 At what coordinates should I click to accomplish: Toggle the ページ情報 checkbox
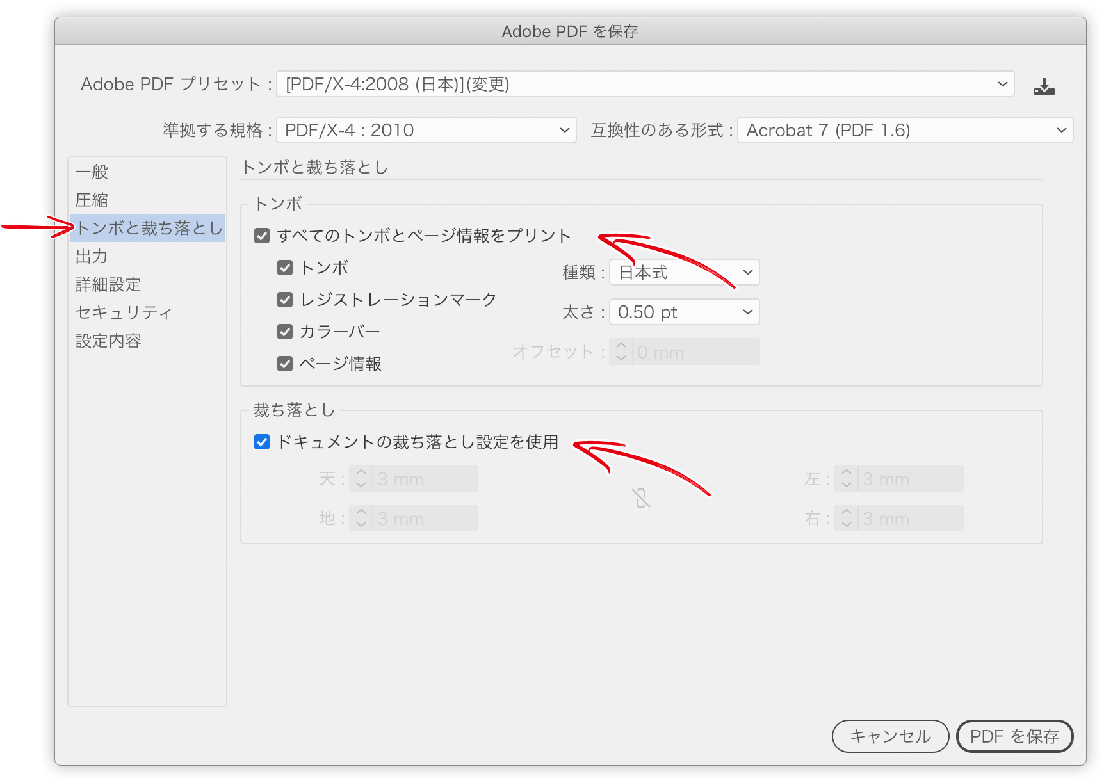pos(285,364)
